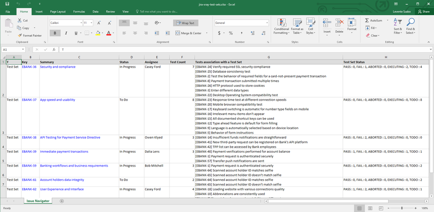
Task: Open the Fill dropdown
Action: click(371, 28)
